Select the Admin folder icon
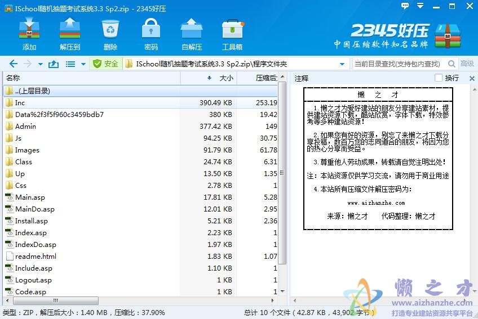The image size is (478, 319). pyautogui.click(x=10, y=127)
